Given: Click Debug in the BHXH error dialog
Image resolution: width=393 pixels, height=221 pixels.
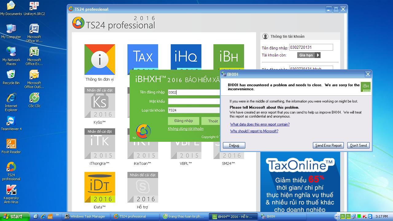Looking at the screenshot, I should click(x=234, y=145).
